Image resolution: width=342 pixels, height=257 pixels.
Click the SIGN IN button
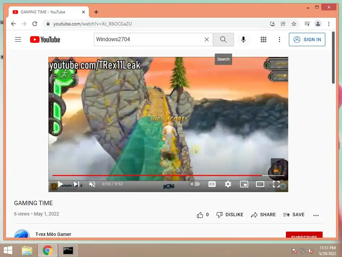coord(307,39)
